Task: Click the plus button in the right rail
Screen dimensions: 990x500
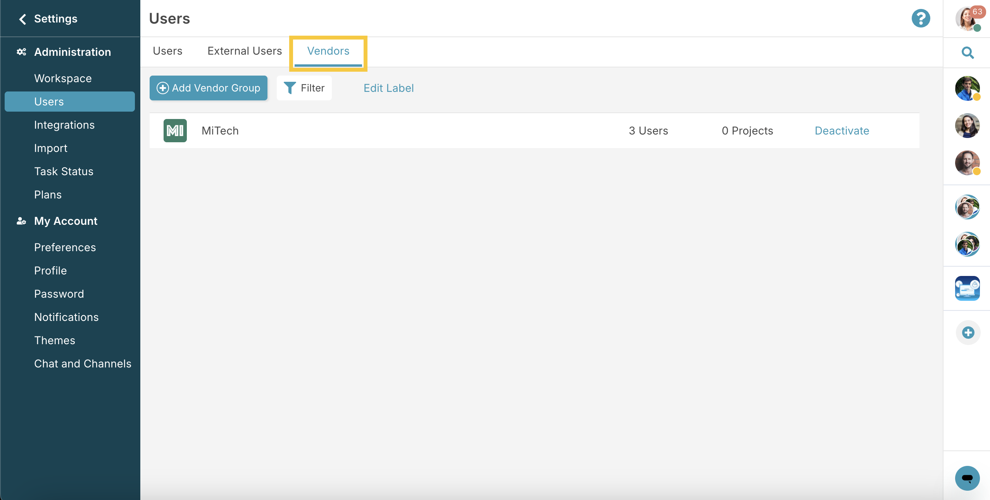Action: (x=967, y=333)
